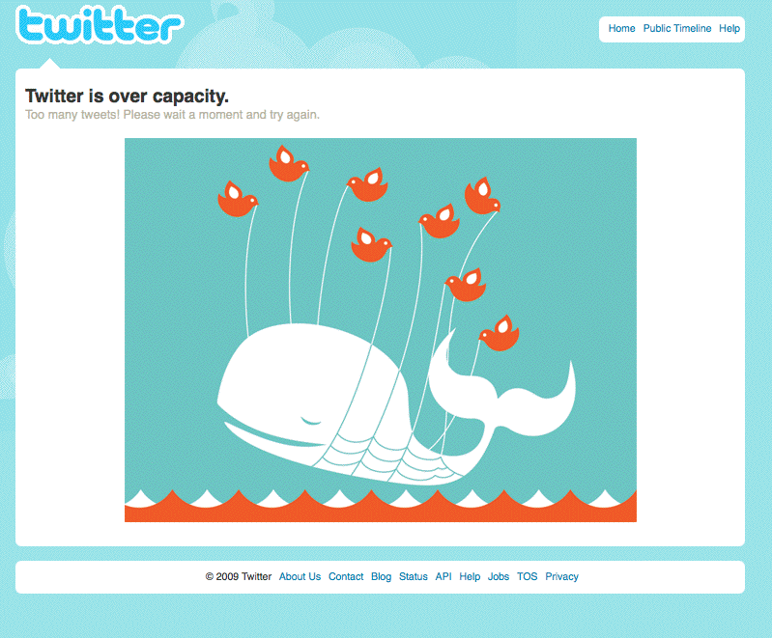Open Public Timeline in top navigation

click(x=677, y=29)
